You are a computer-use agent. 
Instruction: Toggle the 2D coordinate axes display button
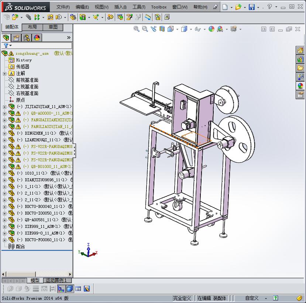(61, 289)
